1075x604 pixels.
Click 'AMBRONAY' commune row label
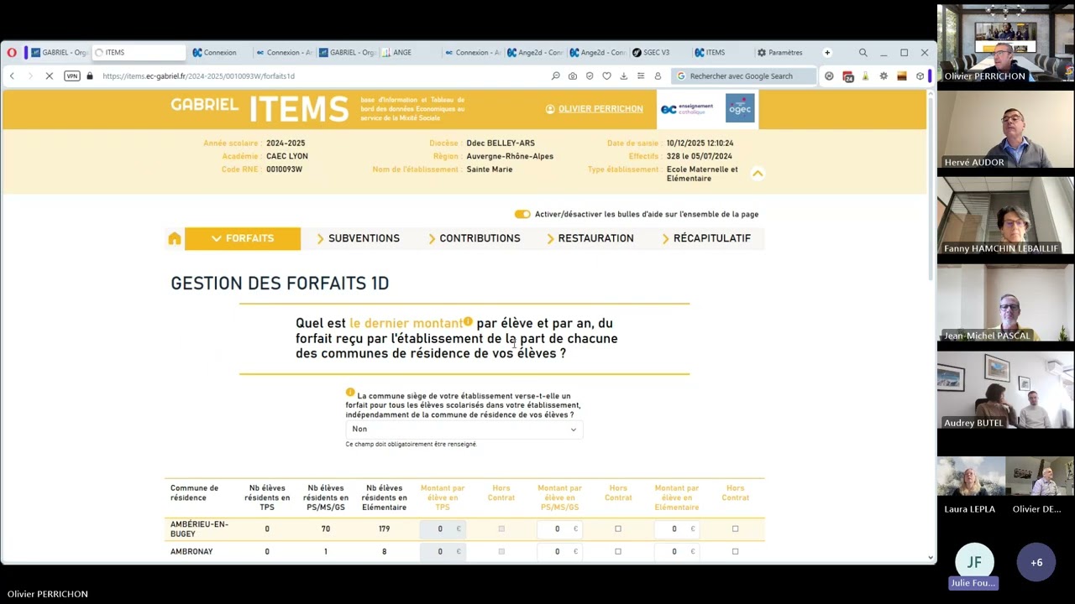(x=191, y=551)
